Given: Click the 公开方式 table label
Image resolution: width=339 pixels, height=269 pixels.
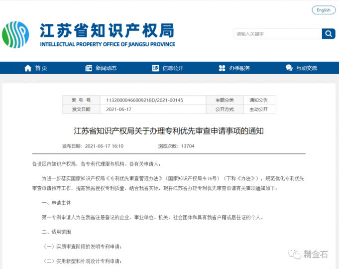Looking at the screenshot, I should tap(225, 109).
